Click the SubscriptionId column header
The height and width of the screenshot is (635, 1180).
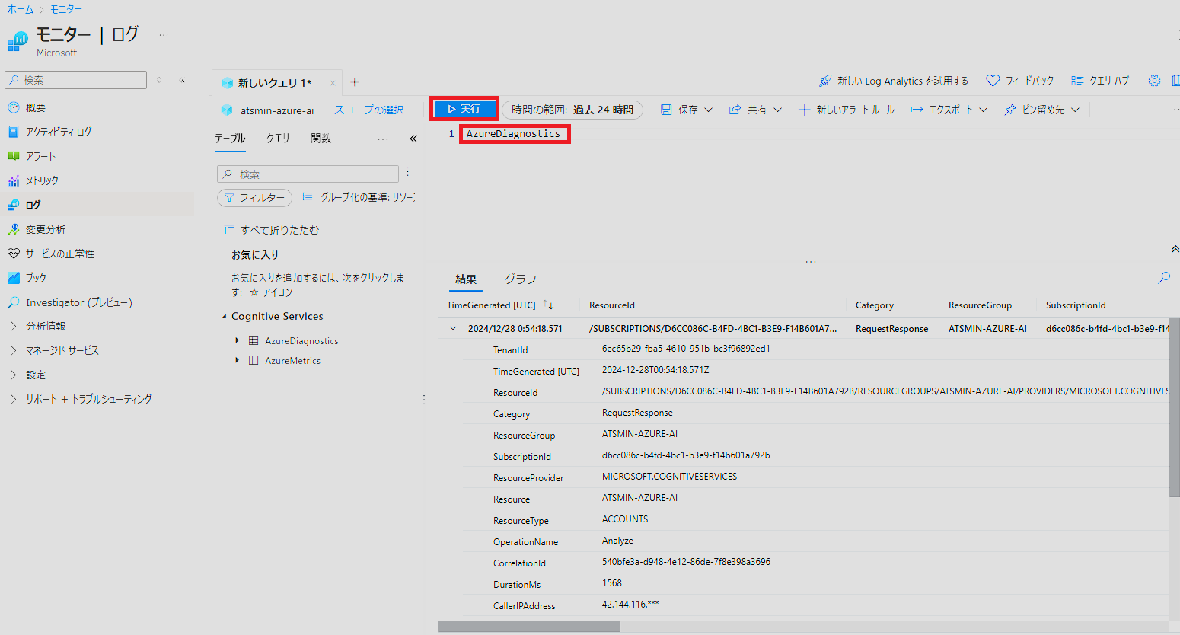tap(1076, 305)
